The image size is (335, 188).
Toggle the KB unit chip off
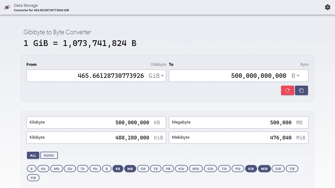tap(118, 169)
